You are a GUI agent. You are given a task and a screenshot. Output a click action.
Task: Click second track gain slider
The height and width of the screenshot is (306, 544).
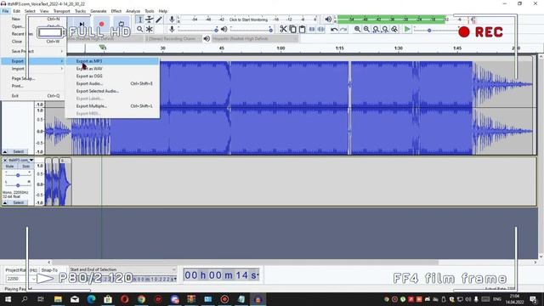pyautogui.click(x=18, y=175)
